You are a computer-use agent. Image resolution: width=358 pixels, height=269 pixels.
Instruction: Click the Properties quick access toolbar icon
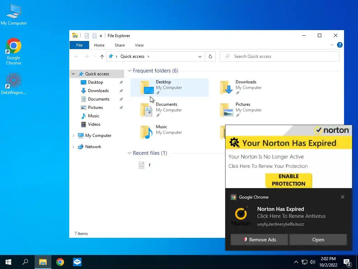click(87, 36)
